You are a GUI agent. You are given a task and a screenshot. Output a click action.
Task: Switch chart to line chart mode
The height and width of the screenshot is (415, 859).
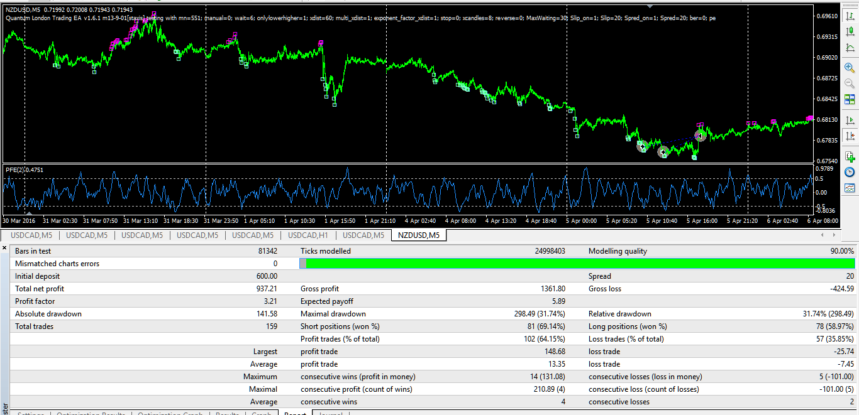(x=850, y=48)
